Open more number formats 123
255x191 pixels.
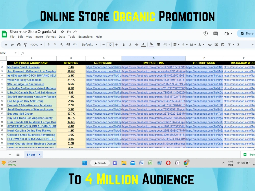coord(75,45)
